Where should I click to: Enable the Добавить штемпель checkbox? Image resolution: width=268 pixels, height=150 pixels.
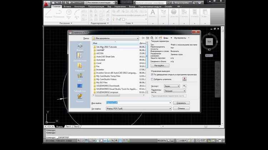pyautogui.click(x=152, y=79)
